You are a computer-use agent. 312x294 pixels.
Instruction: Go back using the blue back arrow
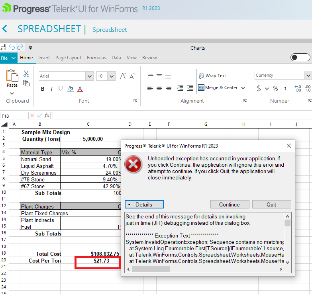tap(5, 29)
